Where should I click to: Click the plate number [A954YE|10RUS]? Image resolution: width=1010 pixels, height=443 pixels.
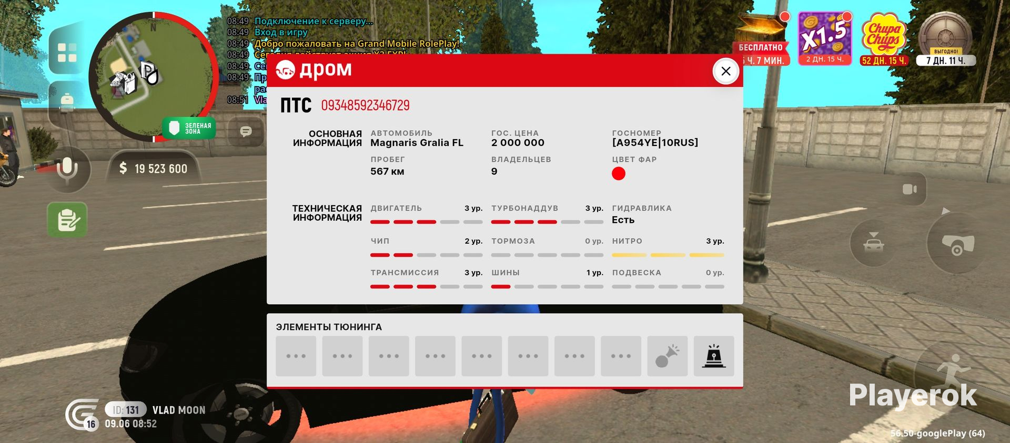click(x=655, y=143)
